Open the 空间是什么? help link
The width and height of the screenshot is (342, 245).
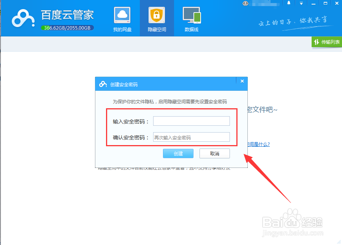pos(259,144)
